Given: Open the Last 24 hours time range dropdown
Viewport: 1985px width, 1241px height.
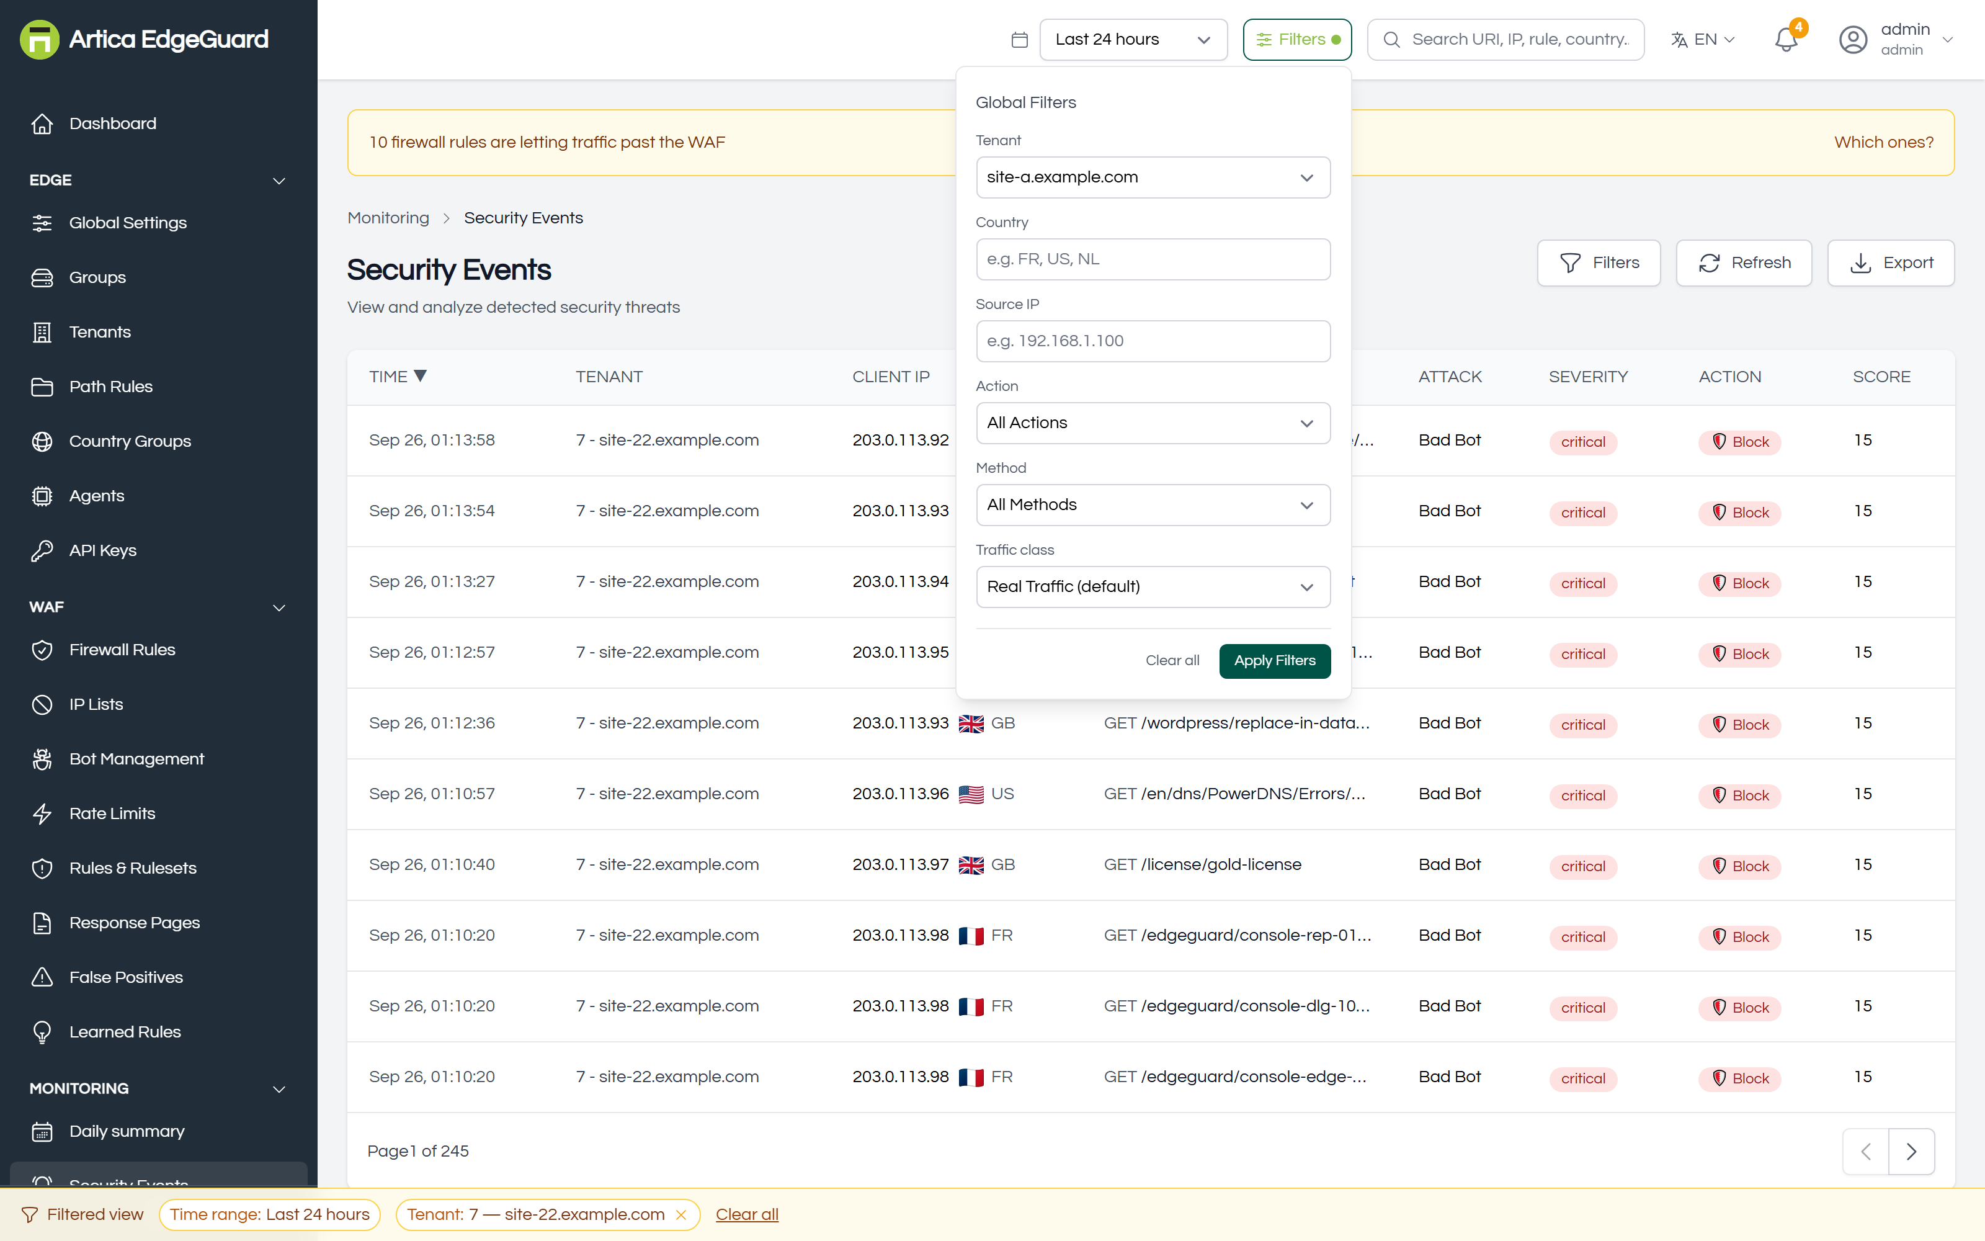Looking at the screenshot, I should coord(1133,39).
